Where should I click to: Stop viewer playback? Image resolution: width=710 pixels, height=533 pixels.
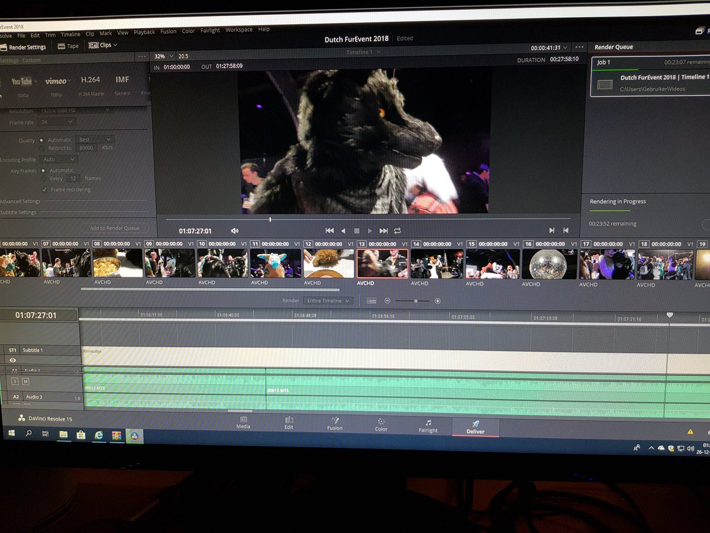[x=356, y=230]
